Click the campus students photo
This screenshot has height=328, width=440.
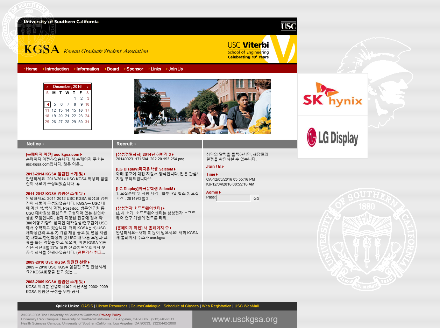click(202, 106)
